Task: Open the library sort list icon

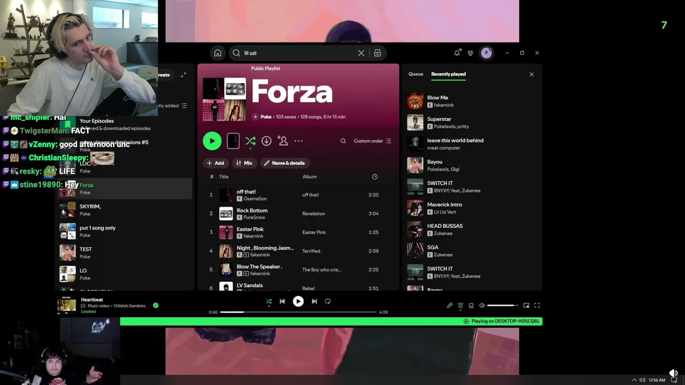Action: coord(184,105)
